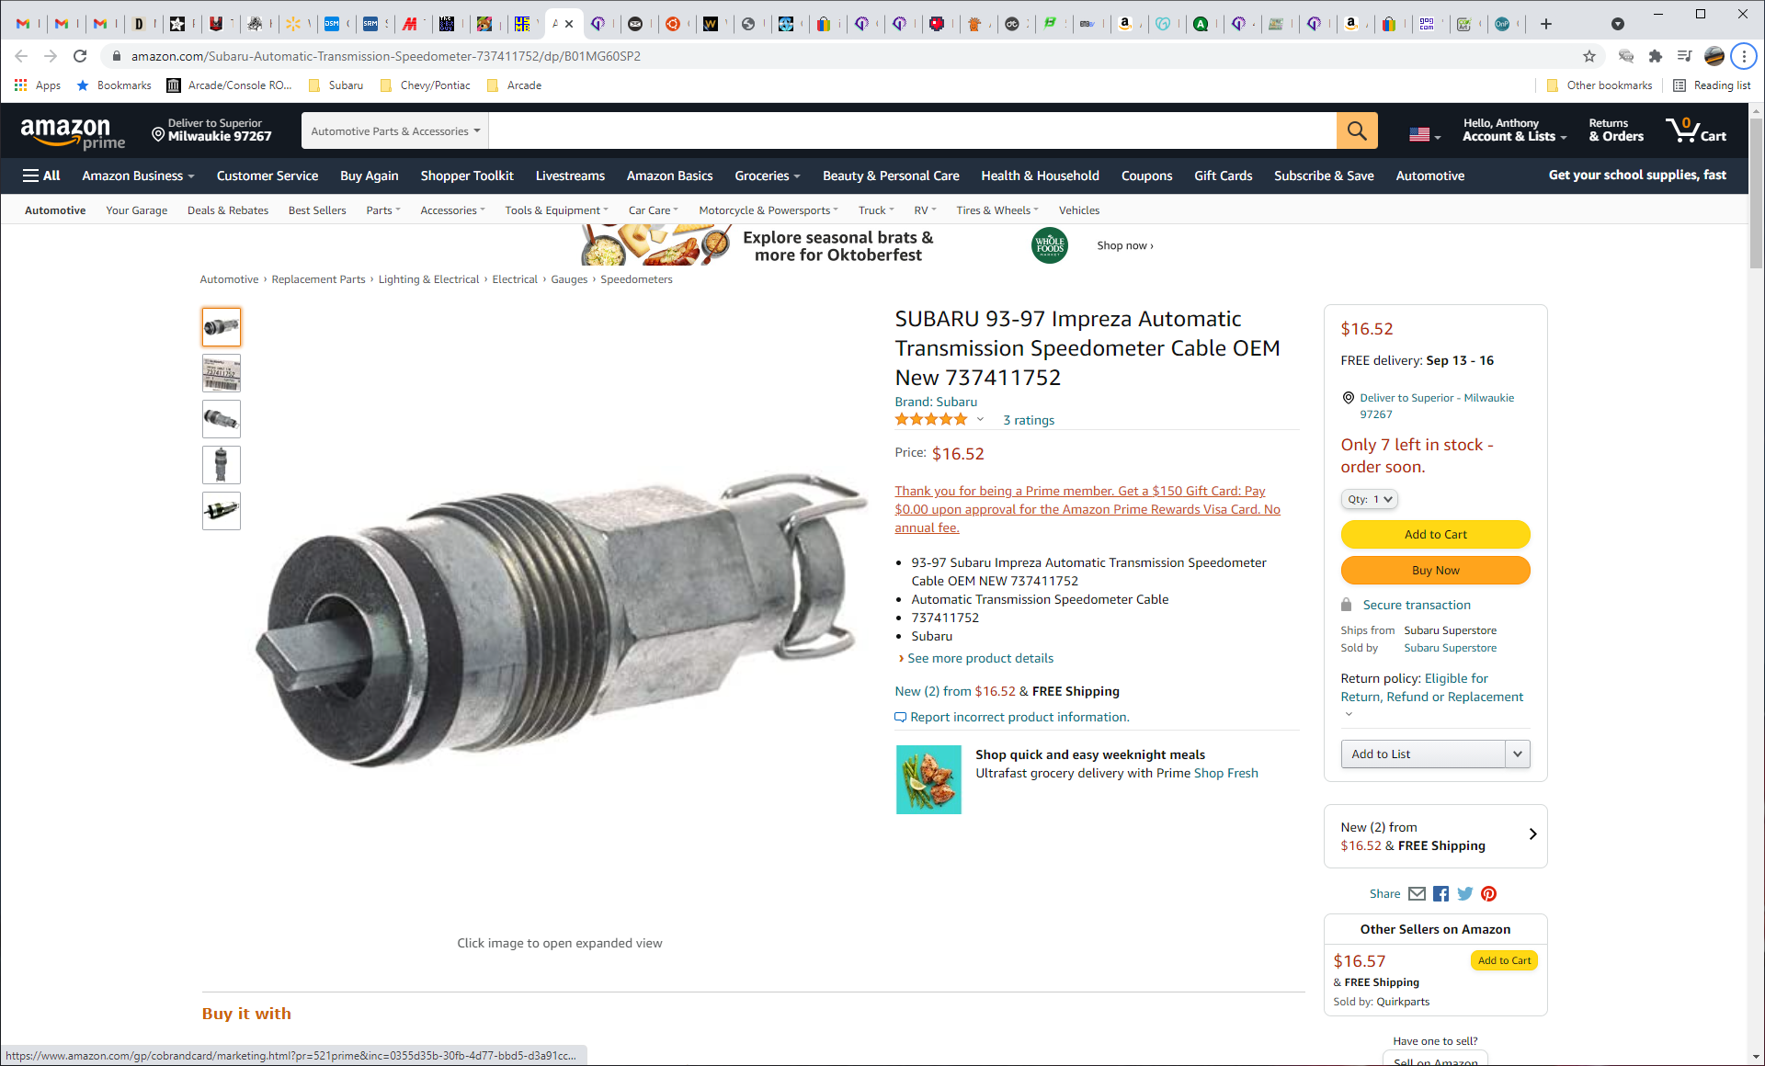Expand the Qty quantity dropdown
This screenshot has width=1765, height=1066.
coord(1369,499)
